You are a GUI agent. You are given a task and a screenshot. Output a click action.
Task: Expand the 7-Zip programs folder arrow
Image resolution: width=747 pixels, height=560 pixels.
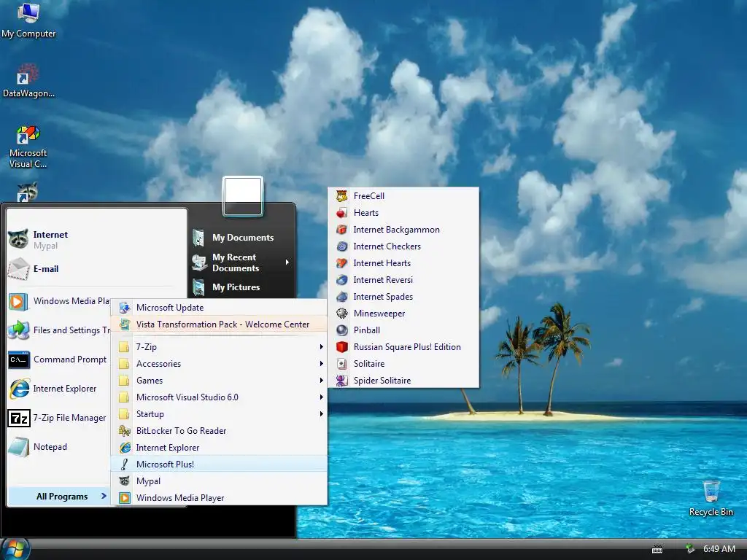(322, 347)
